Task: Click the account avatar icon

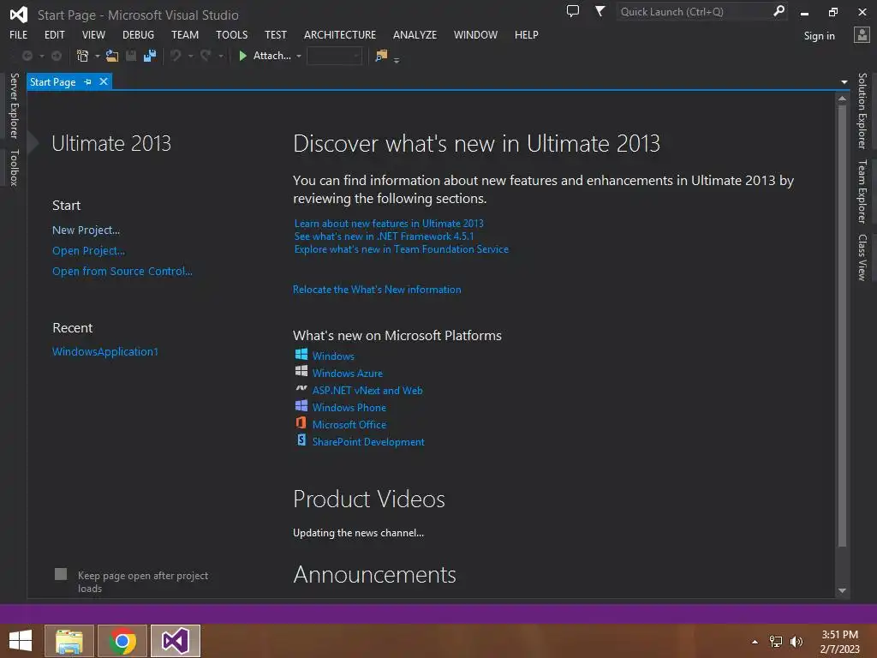Action: coord(862,35)
